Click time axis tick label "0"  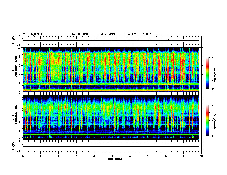pos(23,156)
